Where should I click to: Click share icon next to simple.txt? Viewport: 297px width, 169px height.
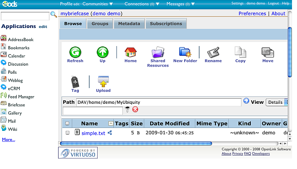109,133
